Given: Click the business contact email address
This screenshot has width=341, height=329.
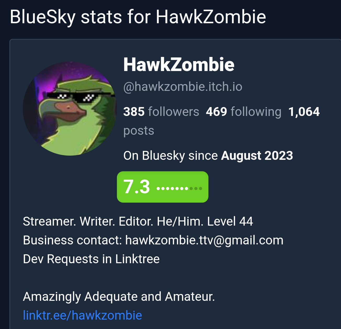Looking at the screenshot, I should tap(204, 240).
